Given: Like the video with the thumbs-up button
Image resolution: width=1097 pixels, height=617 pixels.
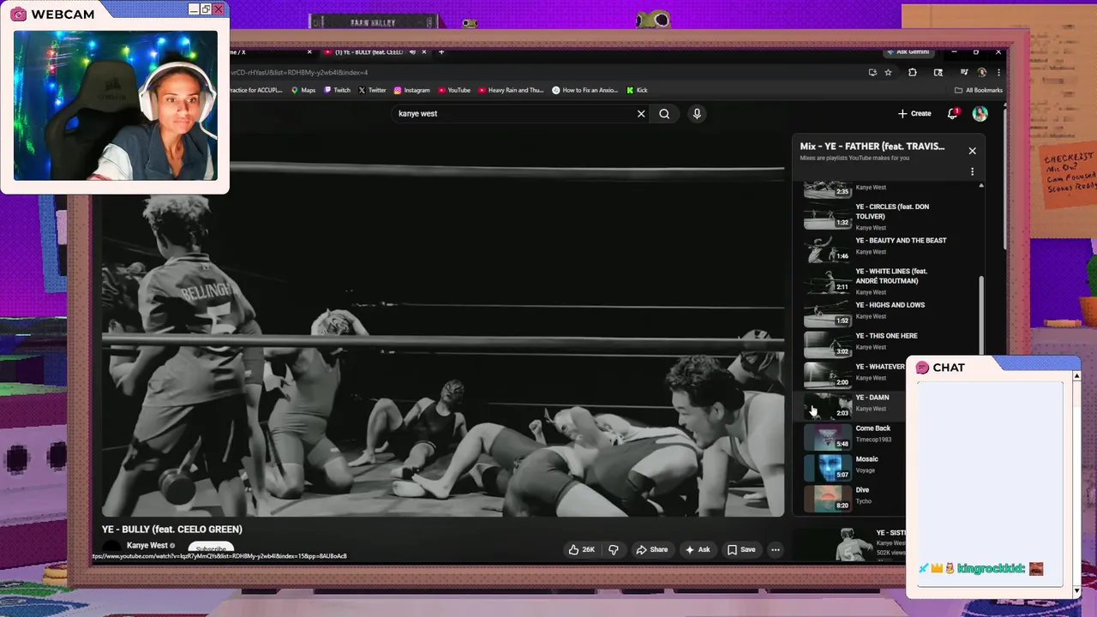Looking at the screenshot, I should (582, 549).
